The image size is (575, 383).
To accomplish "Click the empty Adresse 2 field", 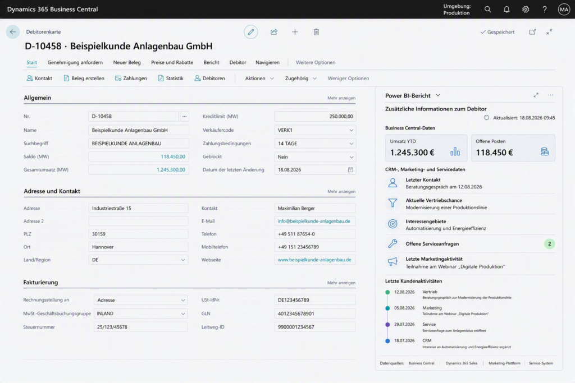I will click(x=138, y=221).
